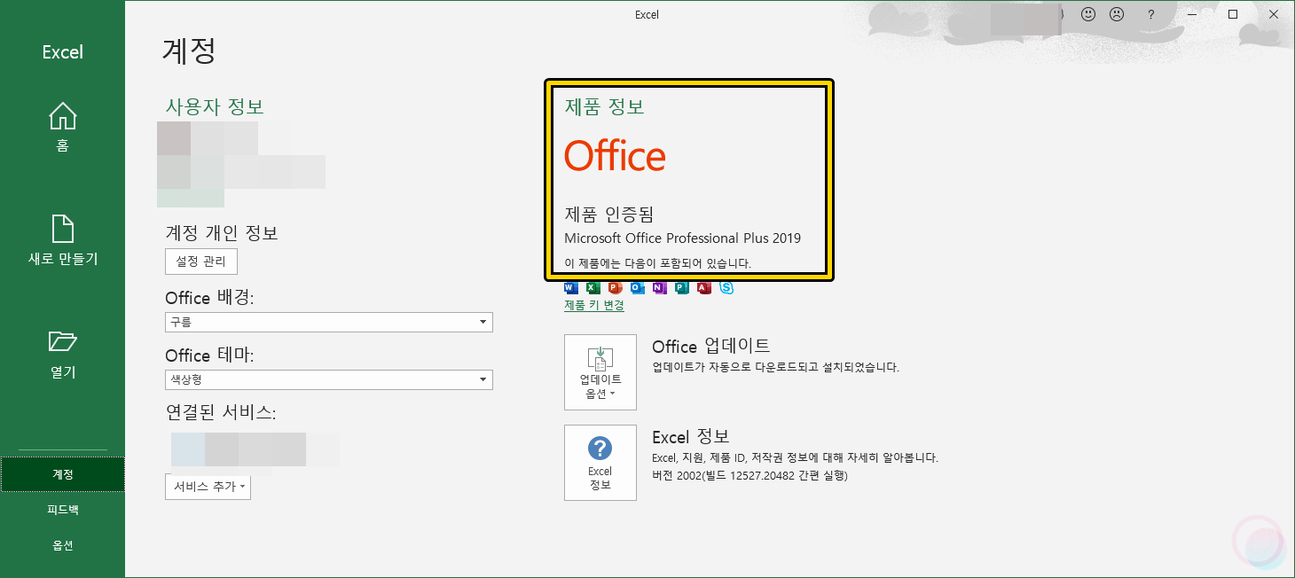Click the 연결된 서비스 label
The image size is (1295, 578).
(221, 413)
